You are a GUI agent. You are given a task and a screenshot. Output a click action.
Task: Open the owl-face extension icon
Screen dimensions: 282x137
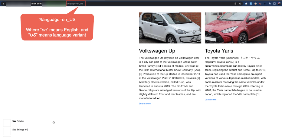click(256, 4)
